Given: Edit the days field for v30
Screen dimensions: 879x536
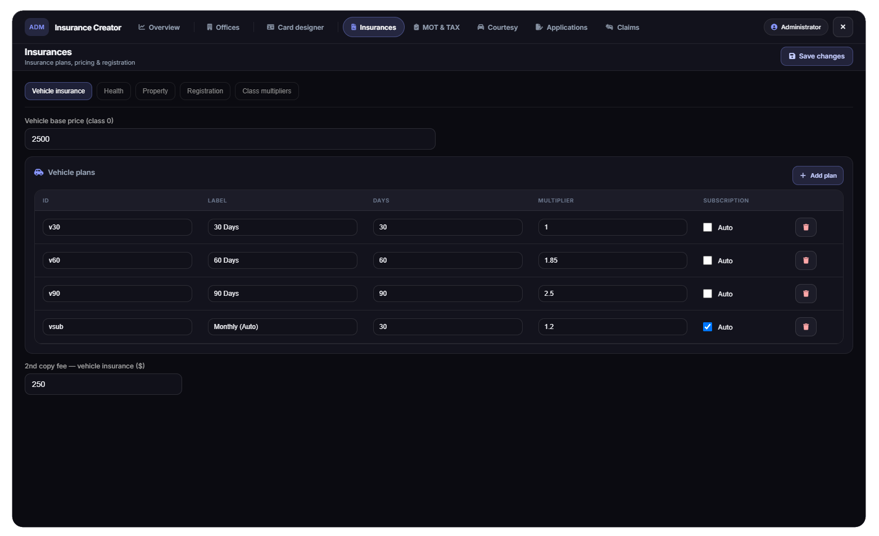Looking at the screenshot, I should pos(448,227).
